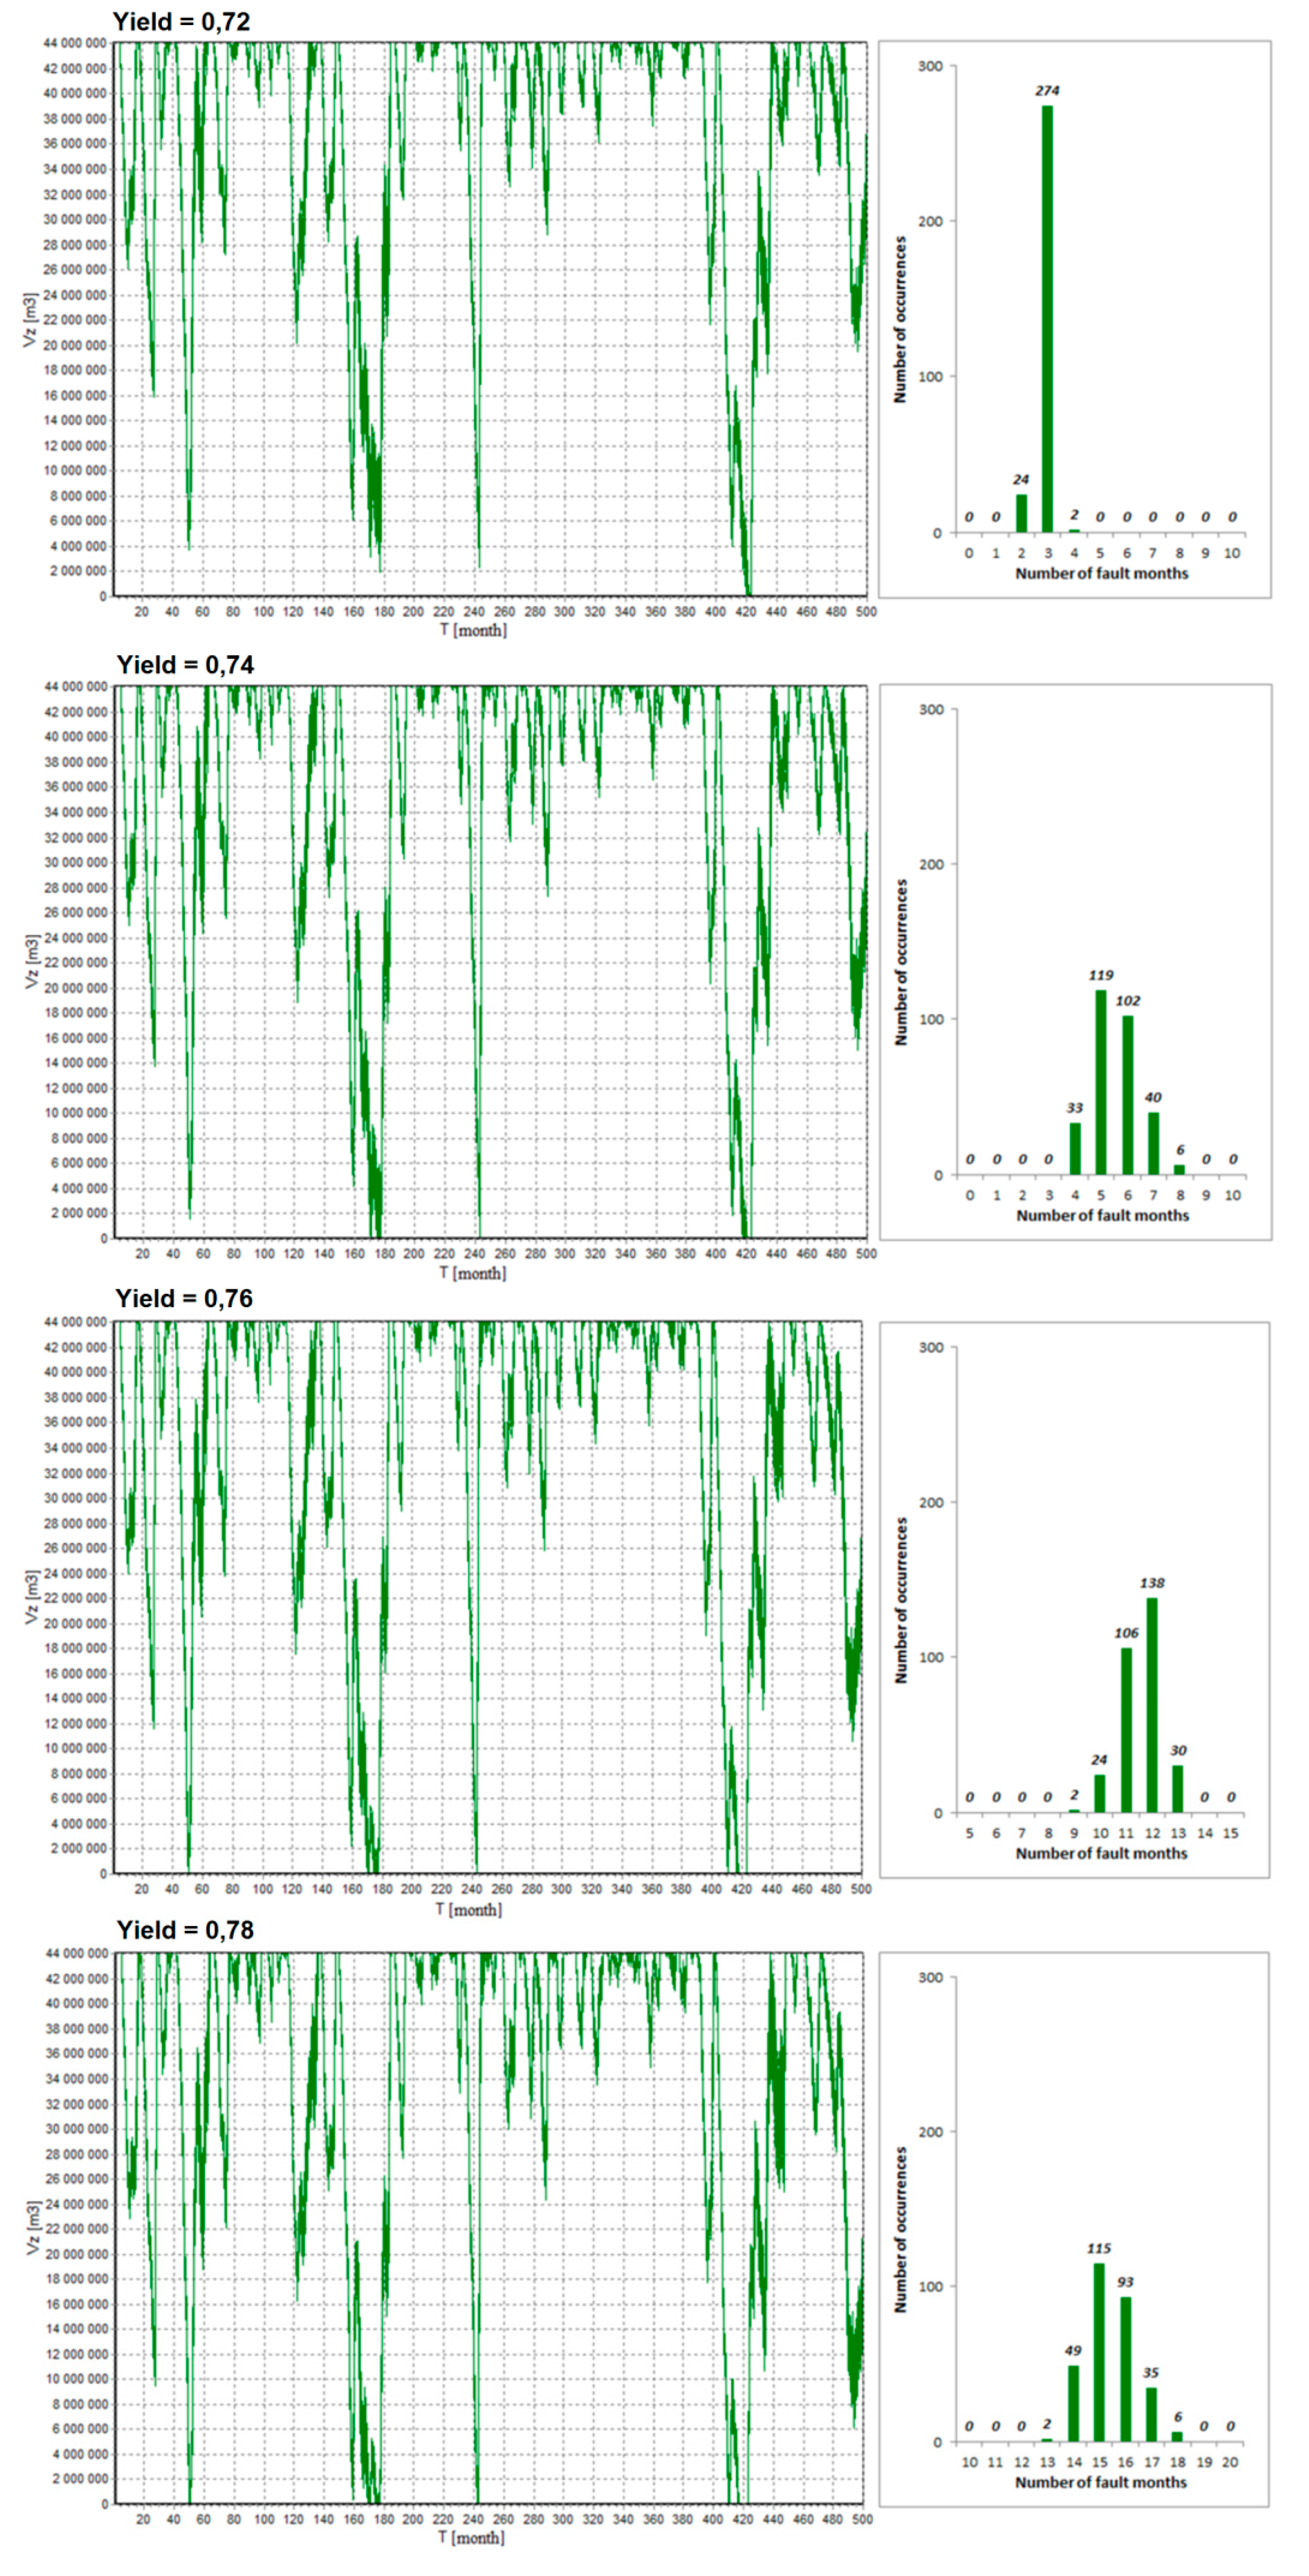This screenshot has width=1309, height=2576.
Task: Click the 'T [month]' axis label of Yield 0,78 plot
Action: coord(472,2538)
